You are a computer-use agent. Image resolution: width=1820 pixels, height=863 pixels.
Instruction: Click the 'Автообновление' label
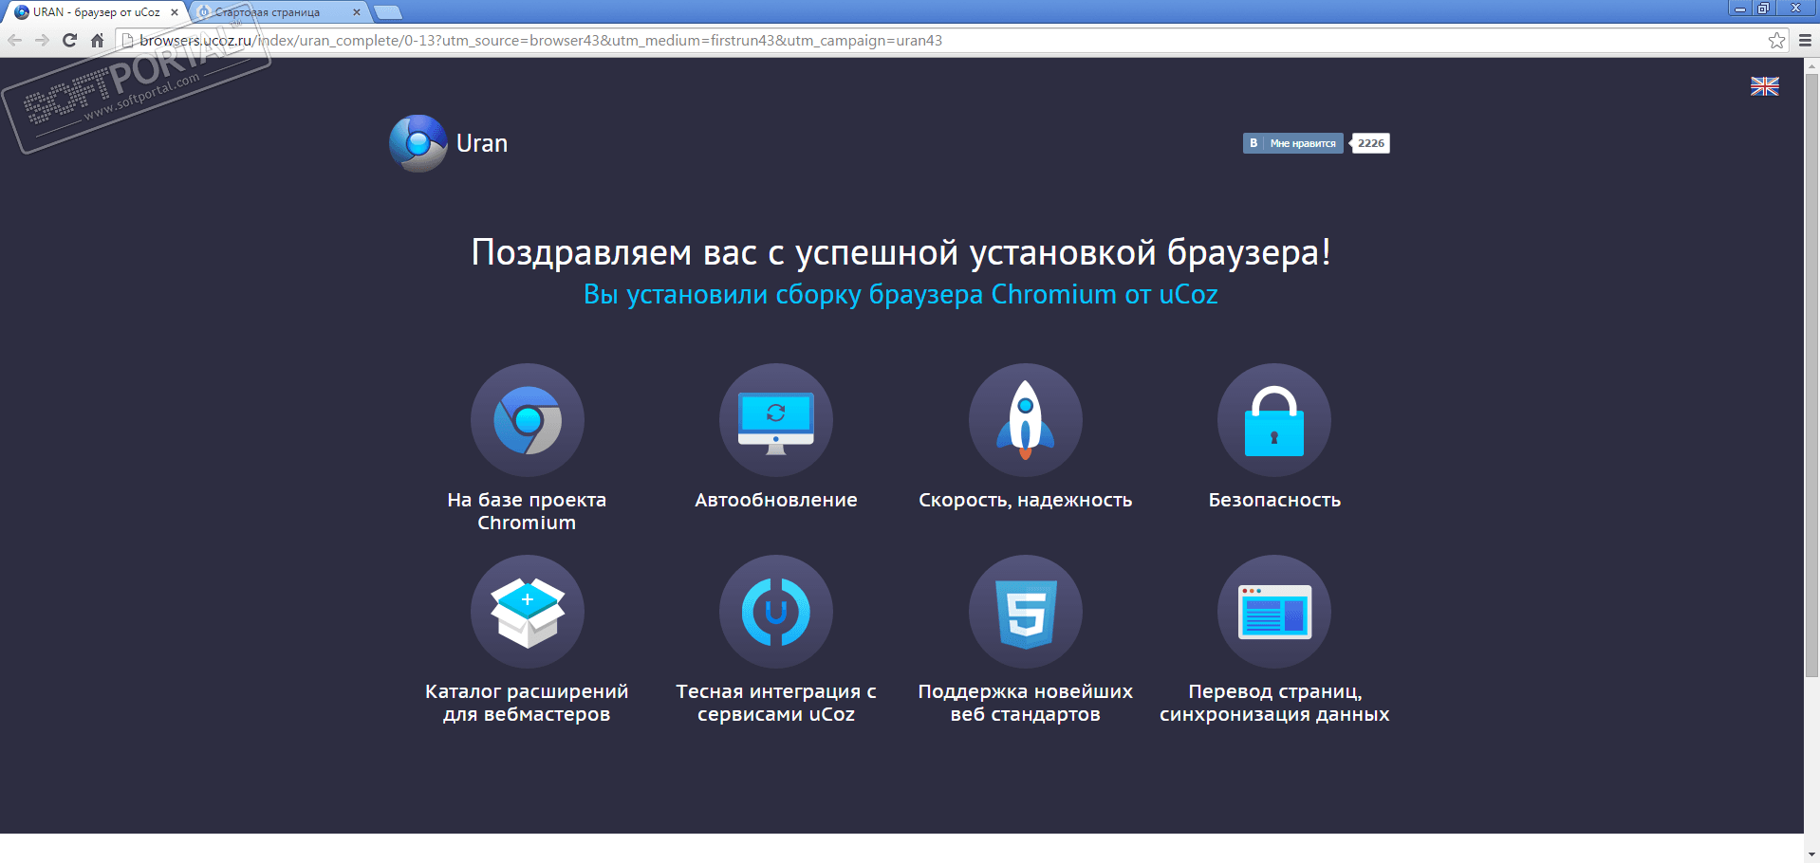point(776,500)
